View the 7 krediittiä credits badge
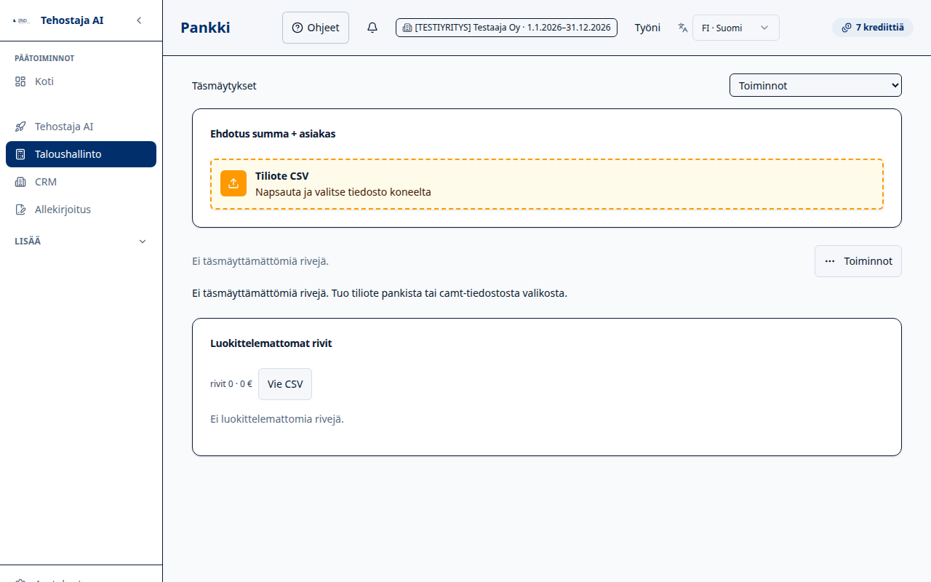Viewport: 931px width, 582px height. click(x=873, y=28)
